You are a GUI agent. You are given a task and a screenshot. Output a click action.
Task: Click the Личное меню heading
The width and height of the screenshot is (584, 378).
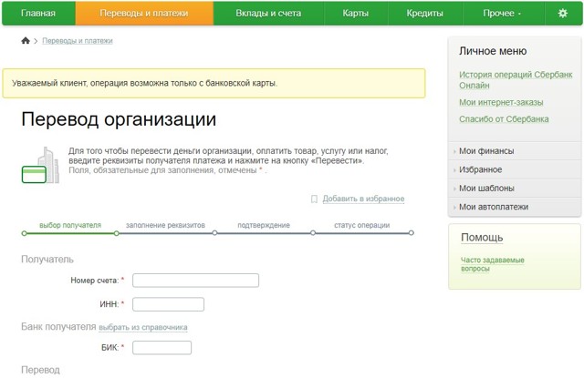point(493,51)
